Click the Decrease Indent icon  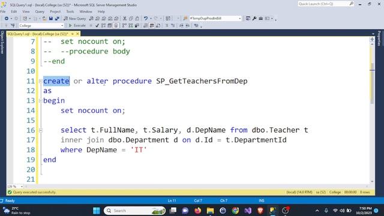coord(181,25)
